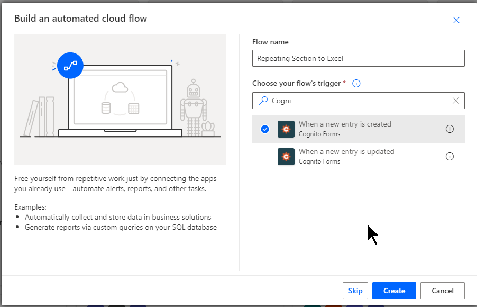This screenshot has width=477, height=307.
Task: Click the Flow name text field
Action: [358, 58]
